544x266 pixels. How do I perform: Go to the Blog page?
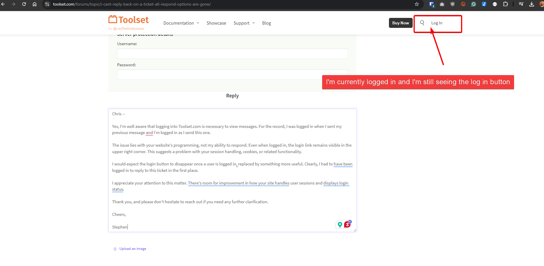266,23
